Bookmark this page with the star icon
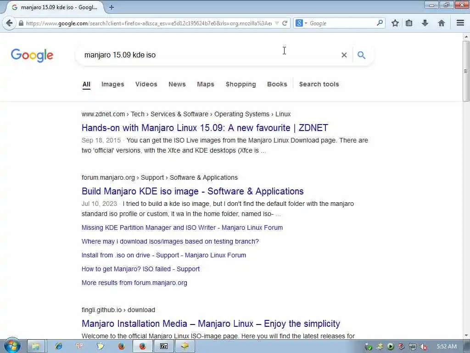This screenshot has height=353, width=470. point(395,23)
